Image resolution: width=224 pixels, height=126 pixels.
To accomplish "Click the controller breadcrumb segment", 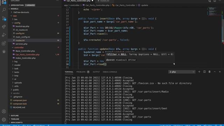I will (75, 5).
